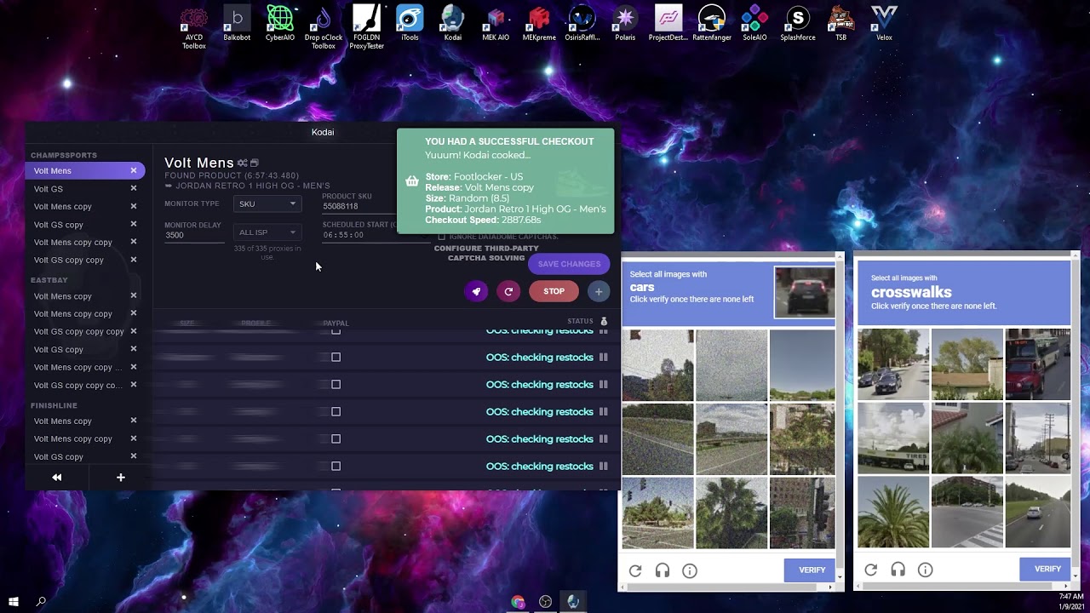Reload the crosswalks captcha challenge
This screenshot has width=1090, height=613.
coord(870,570)
